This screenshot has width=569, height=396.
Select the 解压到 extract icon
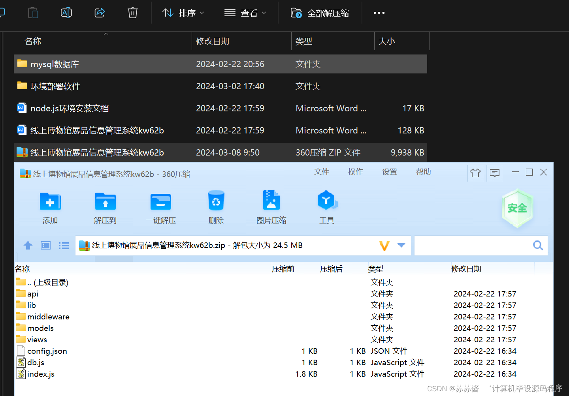pyautogui.click(x=105, y=206)
